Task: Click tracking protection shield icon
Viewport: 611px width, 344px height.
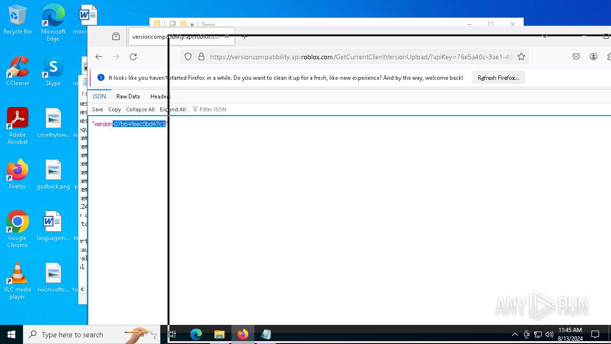Action: [188, 57]
